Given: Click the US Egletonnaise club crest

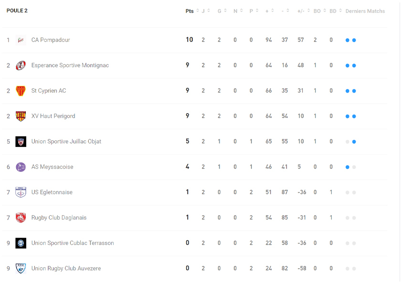Looking at the screenshot, I should [21, 192].
